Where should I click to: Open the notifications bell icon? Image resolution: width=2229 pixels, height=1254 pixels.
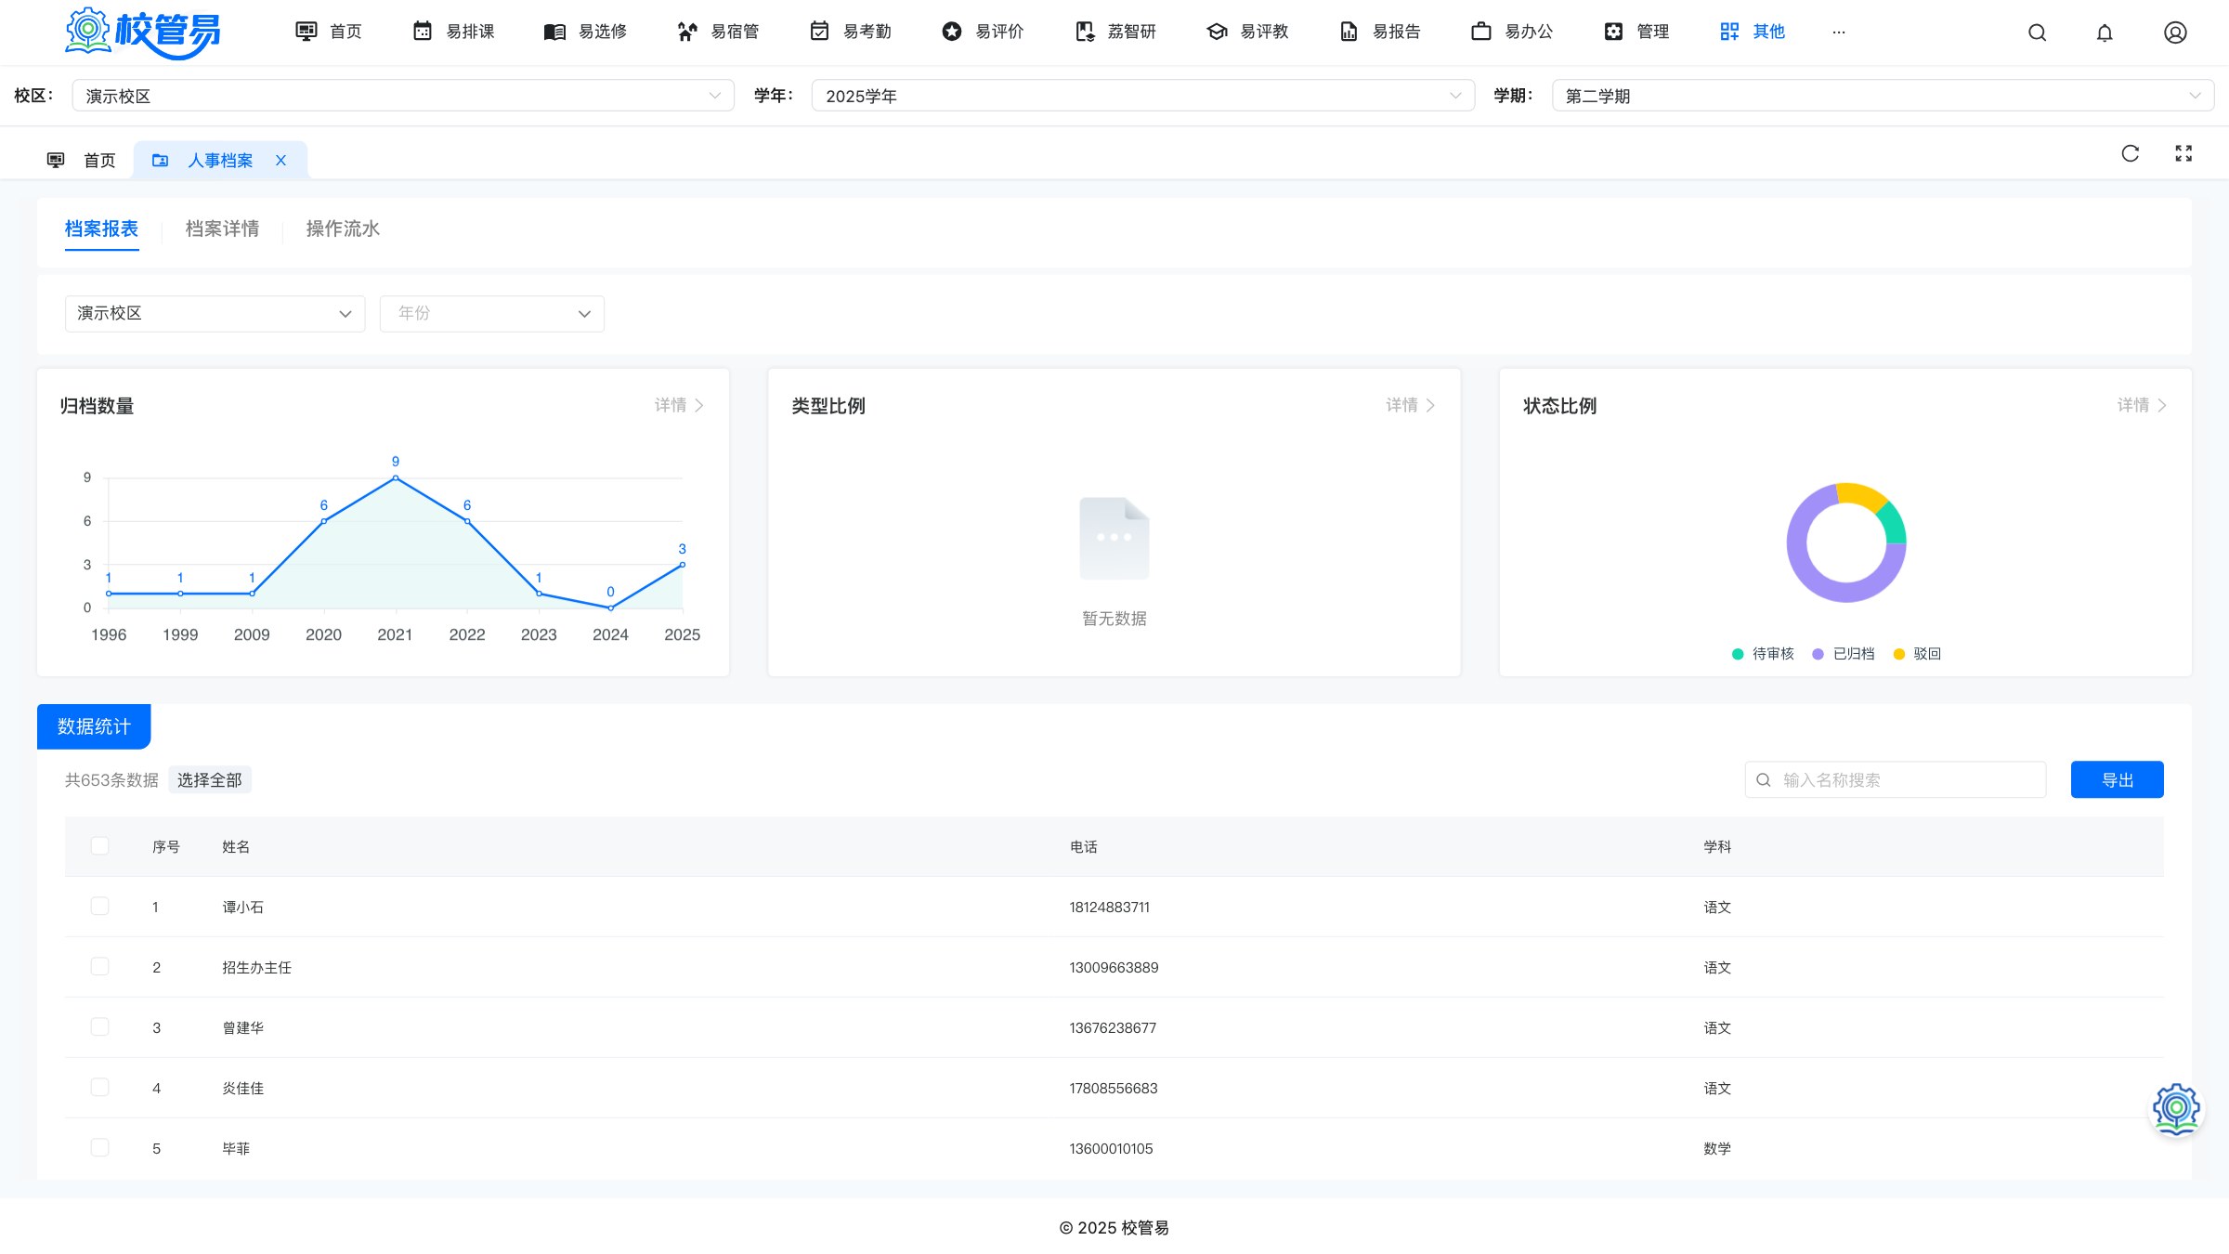2105,33
